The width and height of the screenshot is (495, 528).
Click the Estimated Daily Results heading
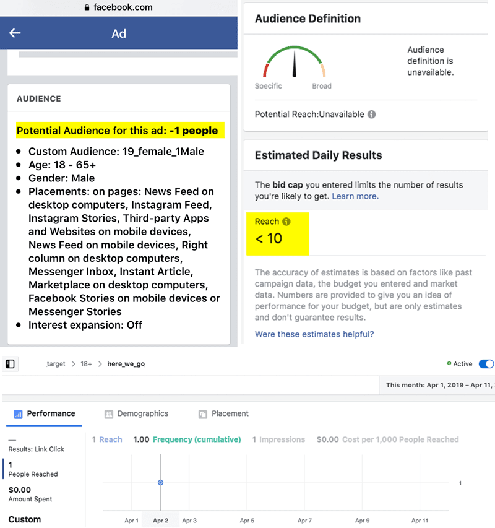pos(318,155)
